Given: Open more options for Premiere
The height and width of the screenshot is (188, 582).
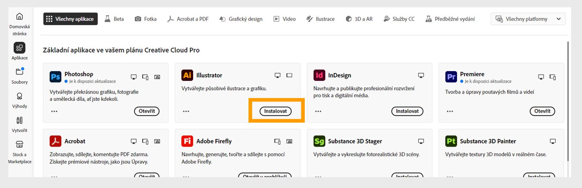Looking at the screenshot, I should click(x=450, y=111).
